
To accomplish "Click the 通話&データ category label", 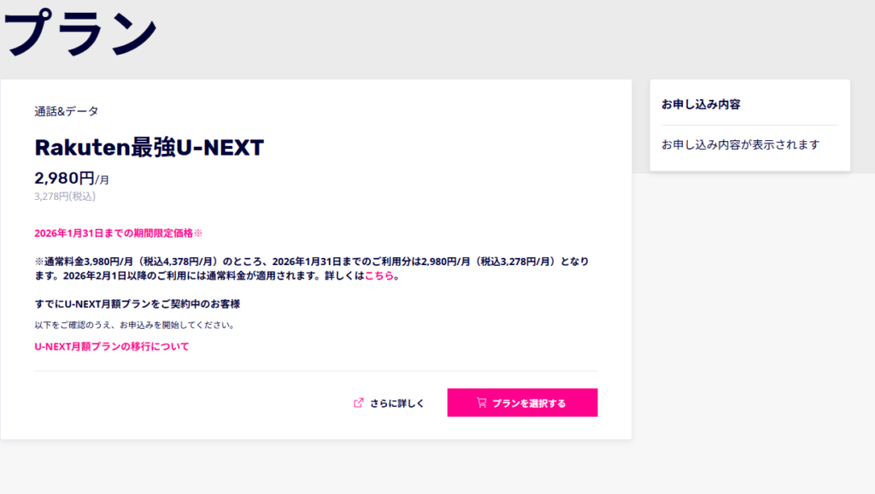I will point(66,111).
